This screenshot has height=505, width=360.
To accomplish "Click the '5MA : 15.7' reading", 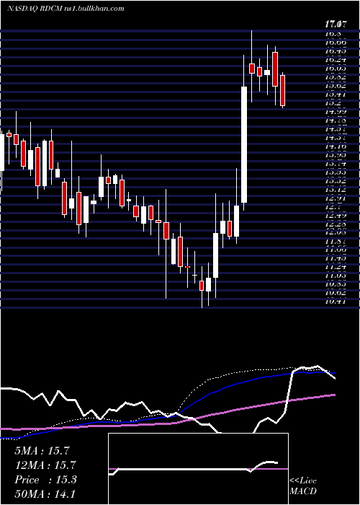I will (x=42, y=451).
